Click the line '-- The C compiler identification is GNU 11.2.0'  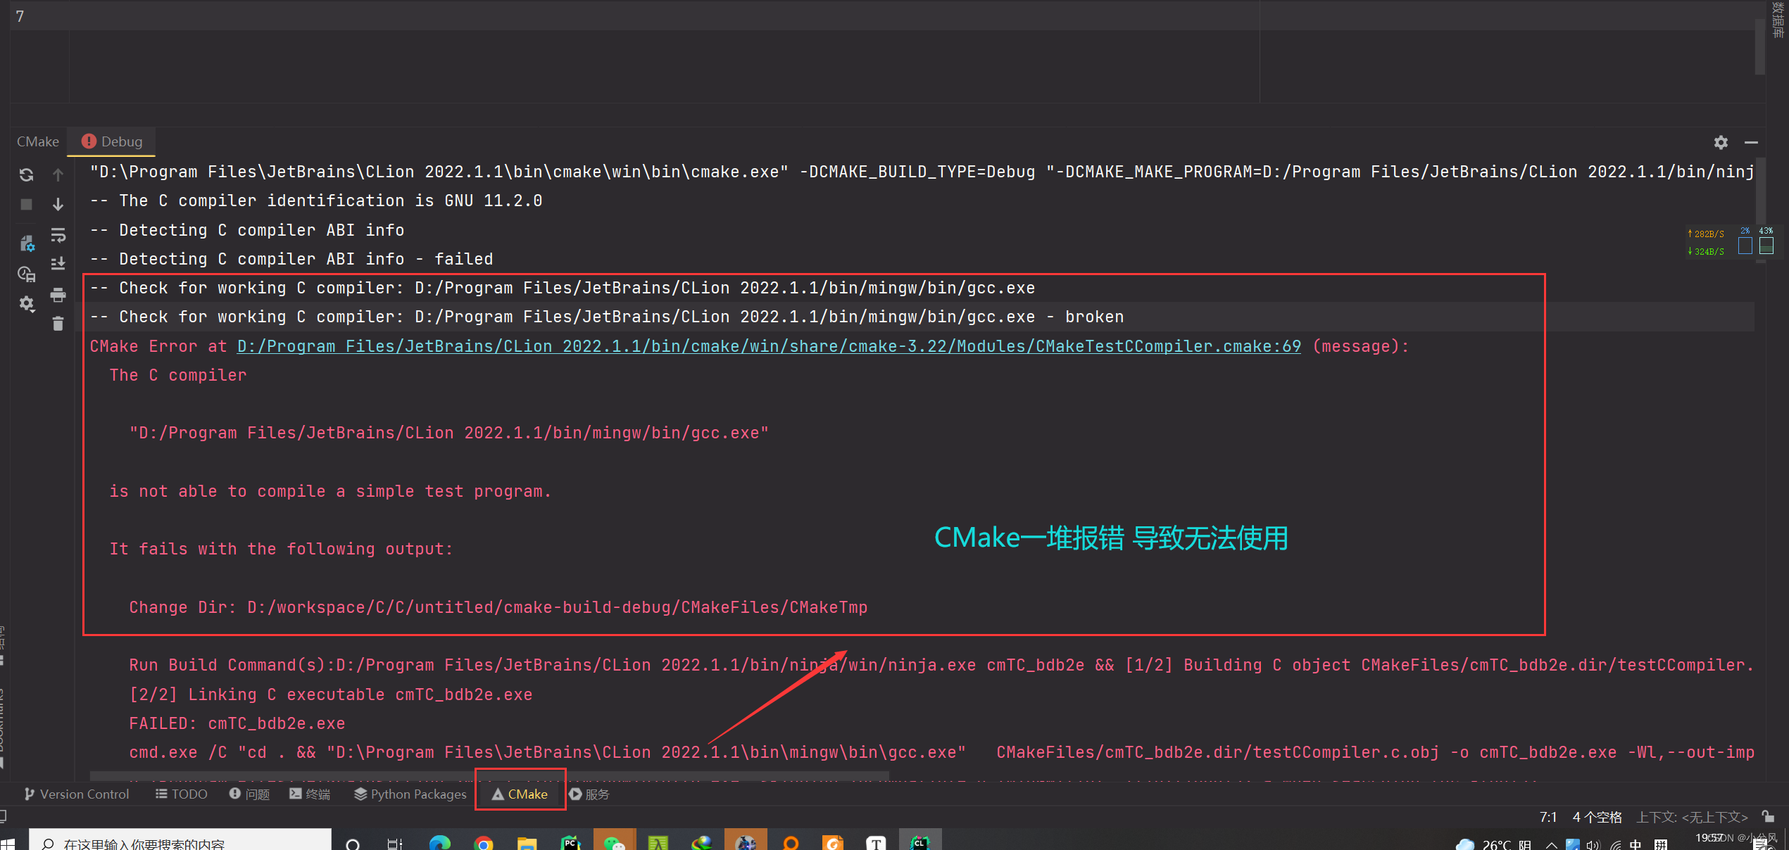pyautogui.click(x=316, y=201)
